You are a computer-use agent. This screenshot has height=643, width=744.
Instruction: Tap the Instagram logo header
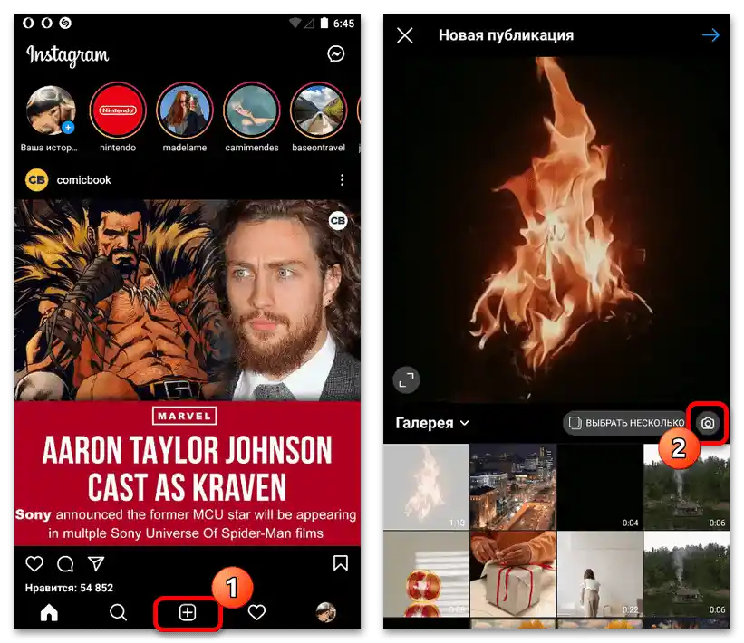(67, 55)
